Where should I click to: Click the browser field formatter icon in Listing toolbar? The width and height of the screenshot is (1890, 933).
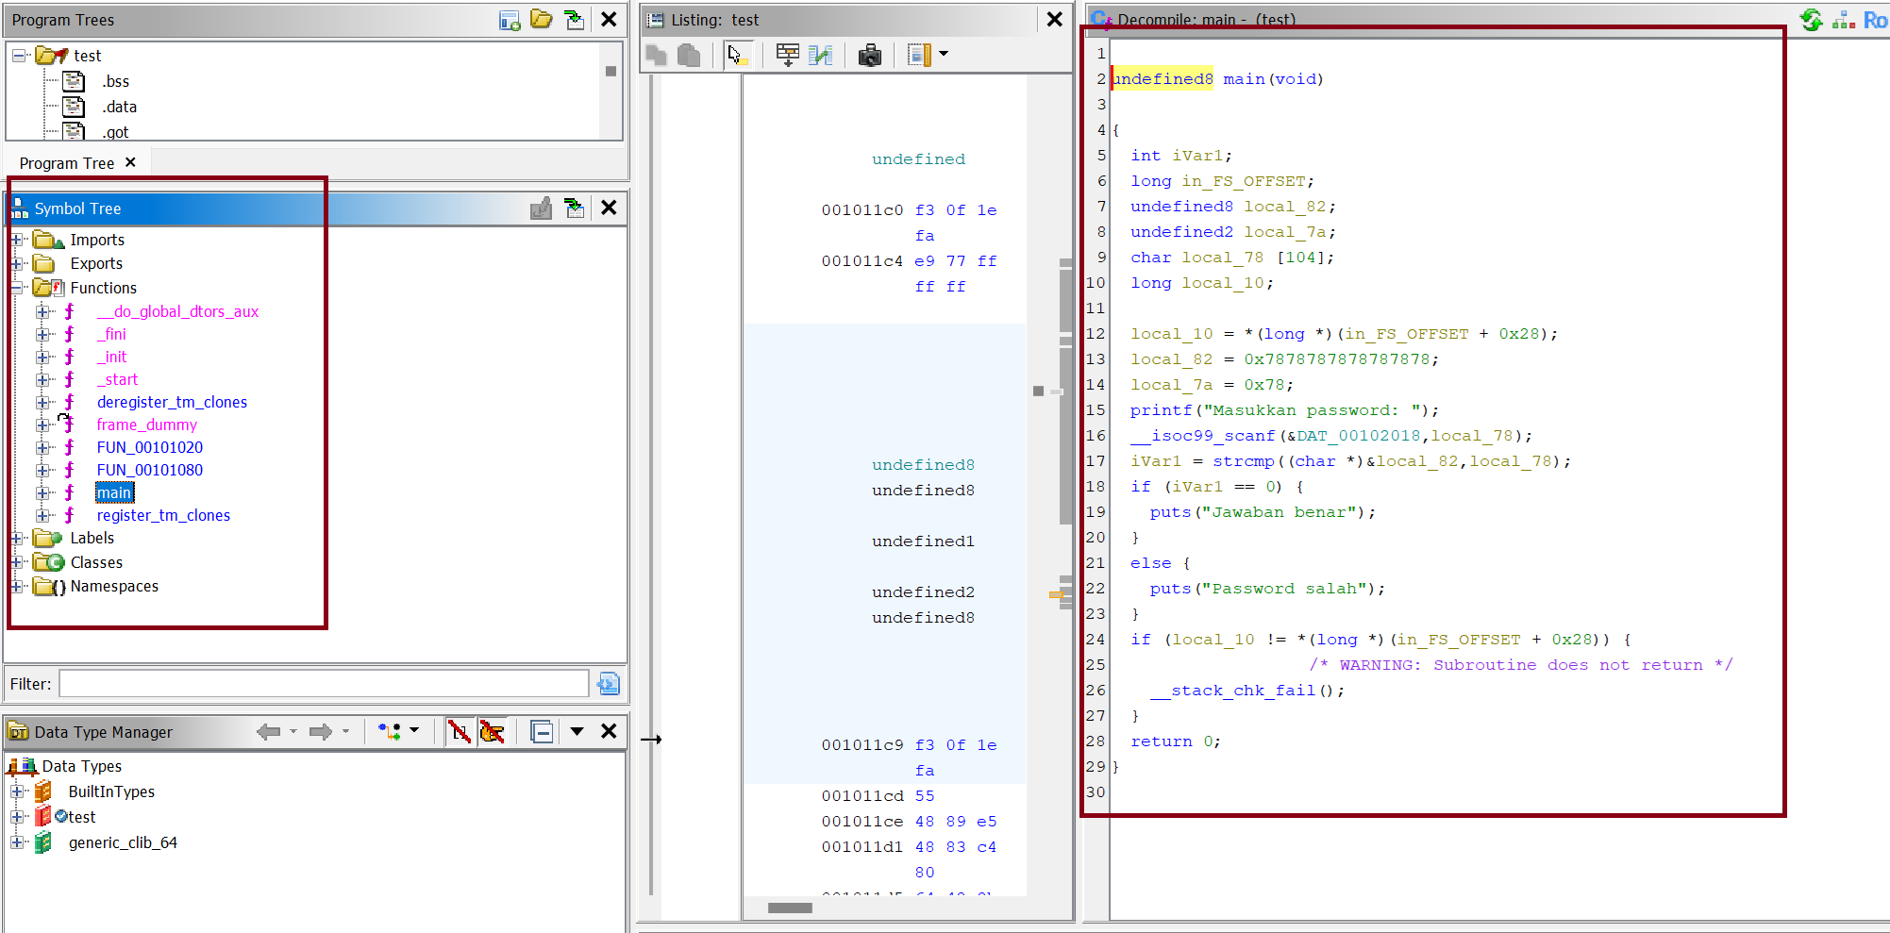pyautogui.click(x=788, y=56)
